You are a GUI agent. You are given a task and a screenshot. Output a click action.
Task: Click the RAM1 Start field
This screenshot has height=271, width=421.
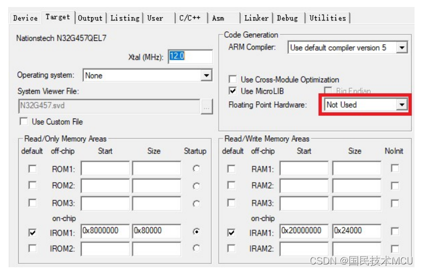(304, 169)
